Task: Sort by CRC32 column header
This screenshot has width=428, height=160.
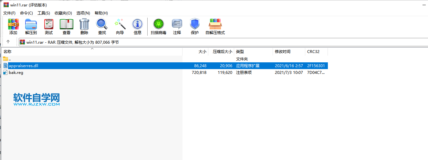Action: 317,51
